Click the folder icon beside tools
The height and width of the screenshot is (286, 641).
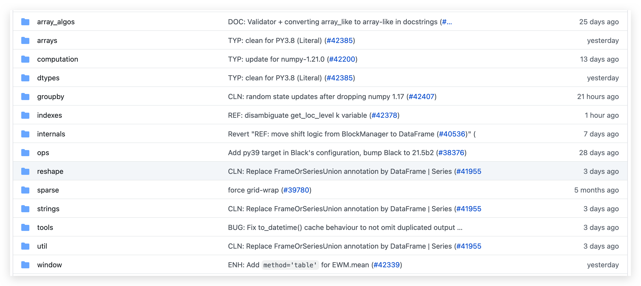(25, 228)
